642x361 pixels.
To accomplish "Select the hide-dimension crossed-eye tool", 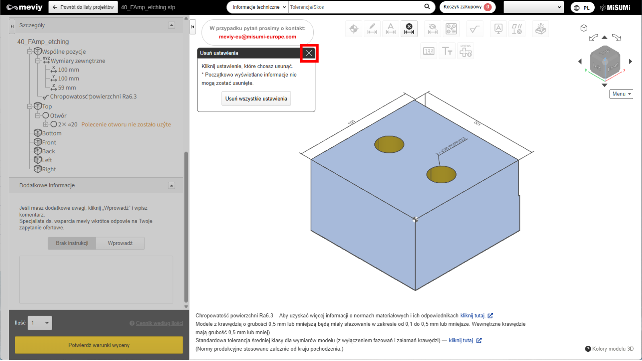I will coord(433,29).
